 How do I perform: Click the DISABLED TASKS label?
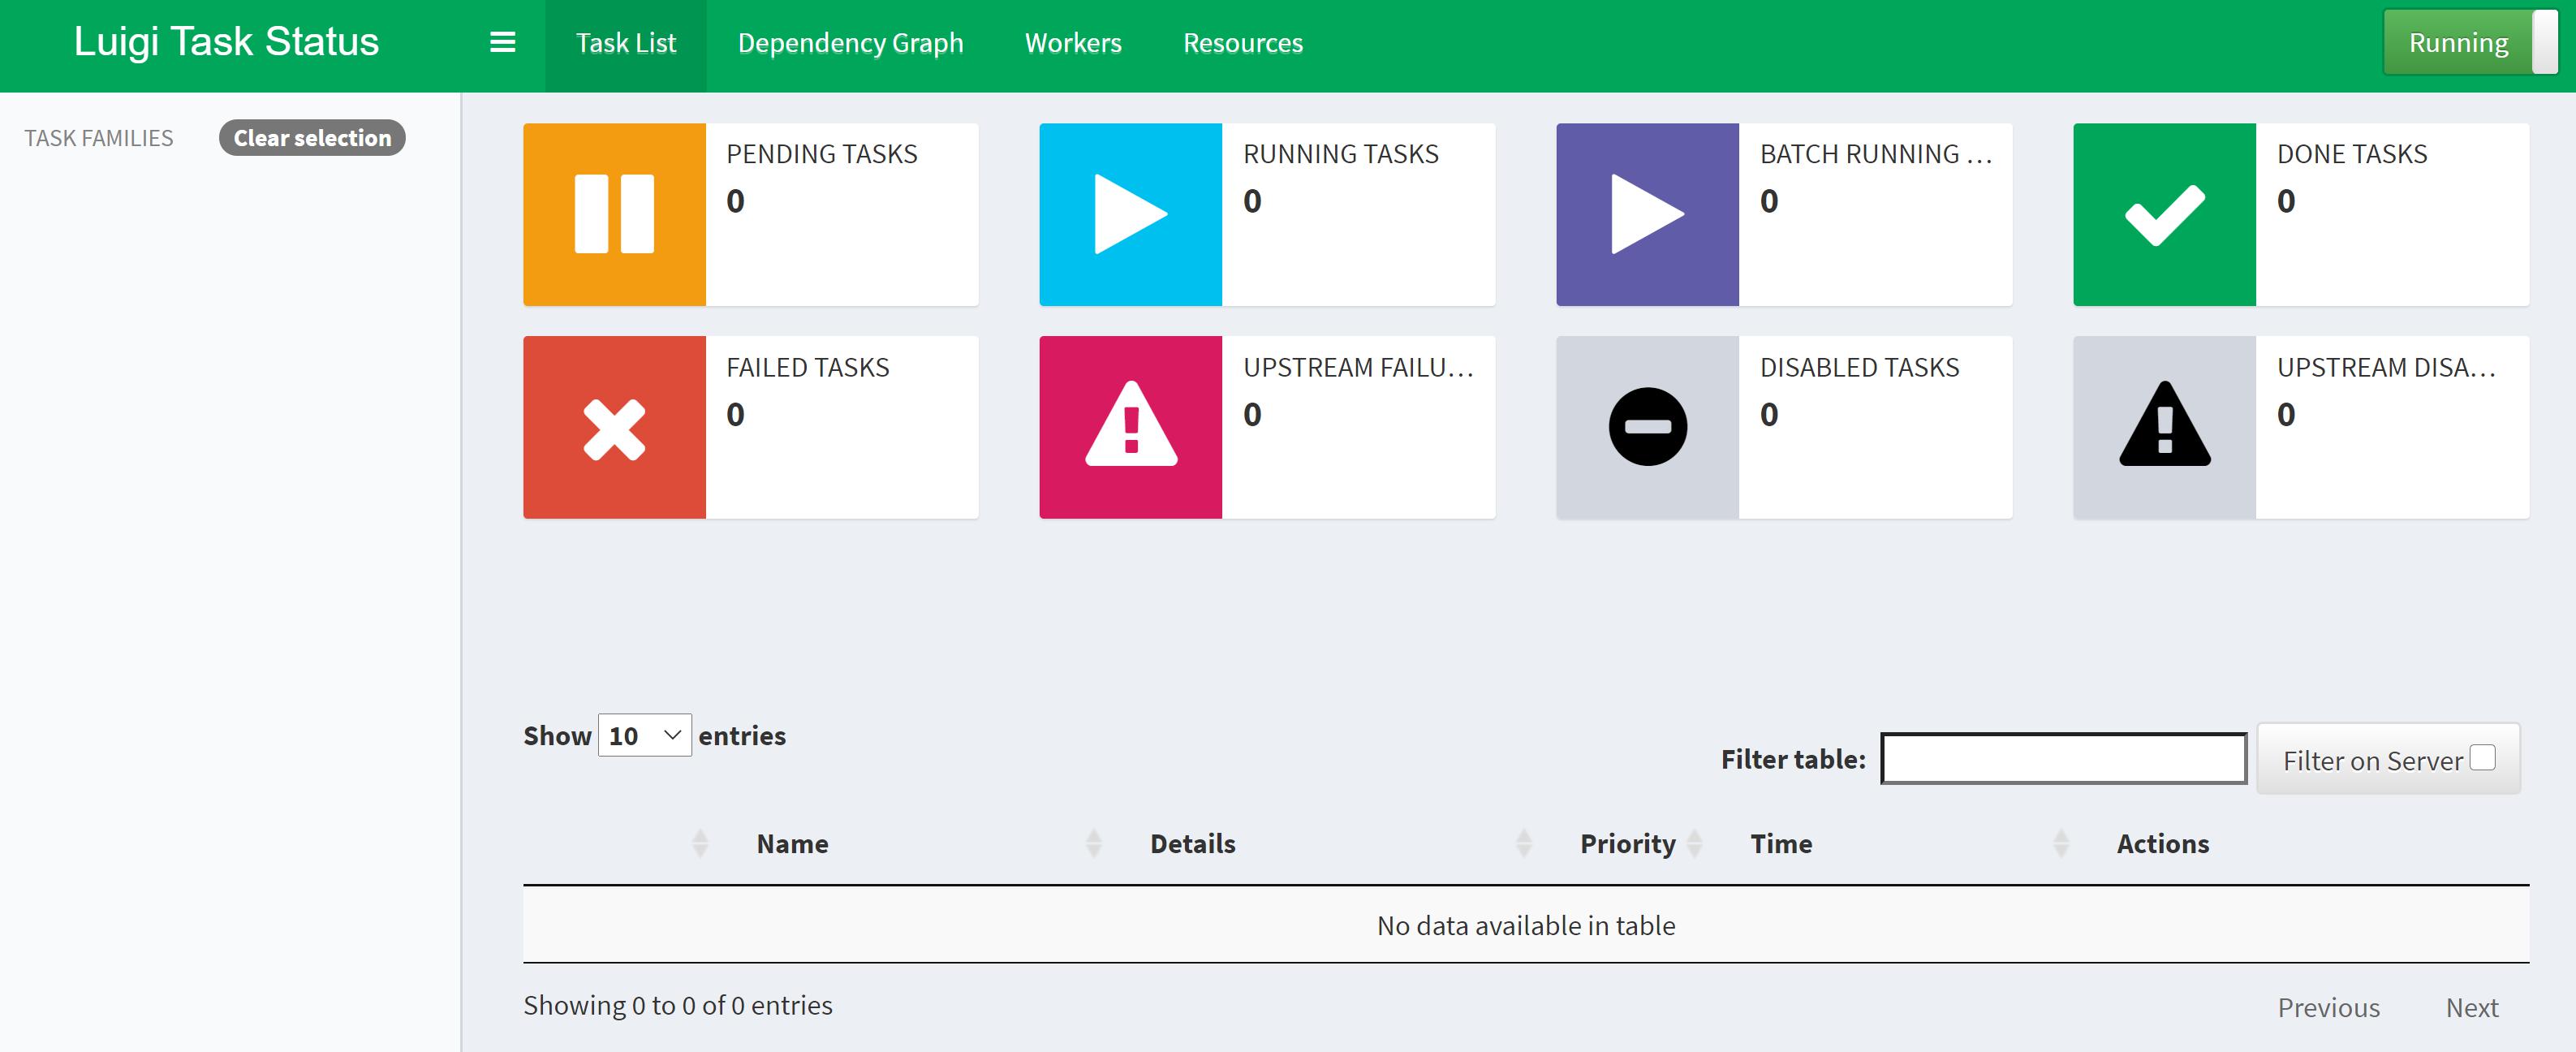click(x=1859, y=368)
